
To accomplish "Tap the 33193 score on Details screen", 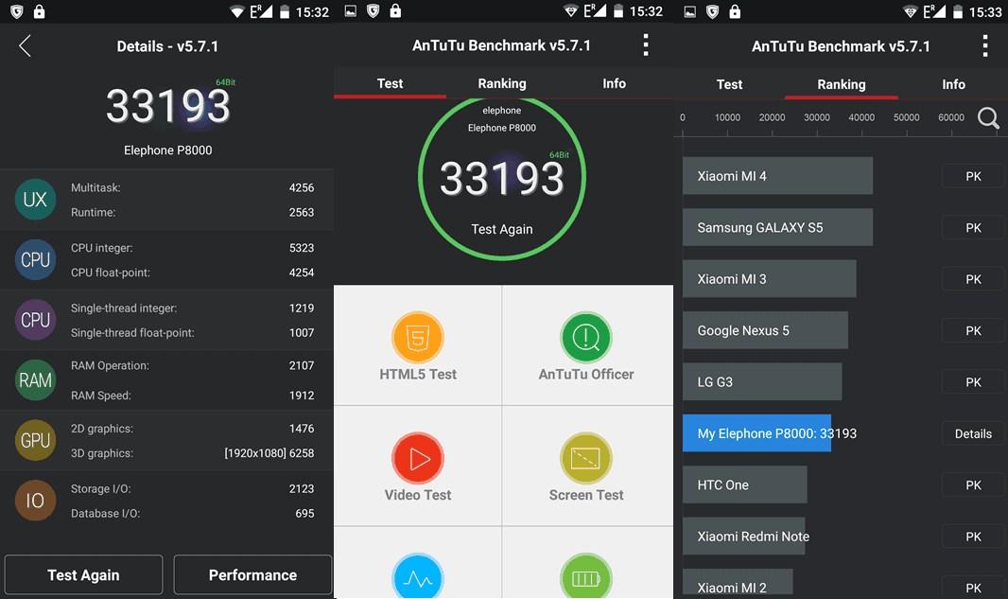I will [x=167, y=106].
